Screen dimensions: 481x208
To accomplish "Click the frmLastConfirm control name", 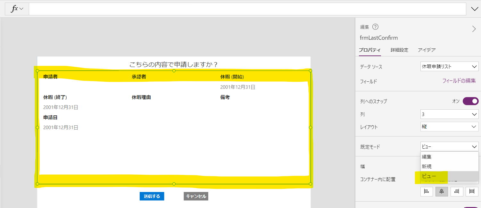I will tap(379, 38).
